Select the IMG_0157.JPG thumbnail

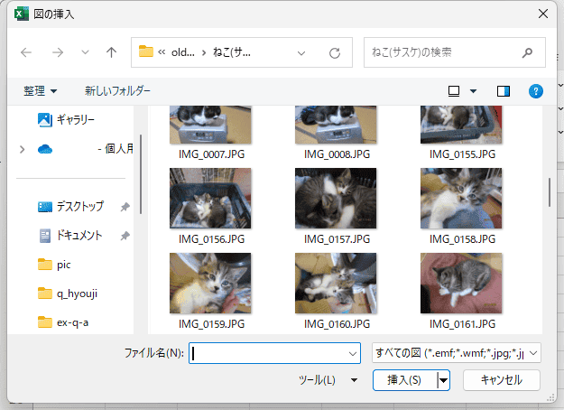[x=335, y=198]
